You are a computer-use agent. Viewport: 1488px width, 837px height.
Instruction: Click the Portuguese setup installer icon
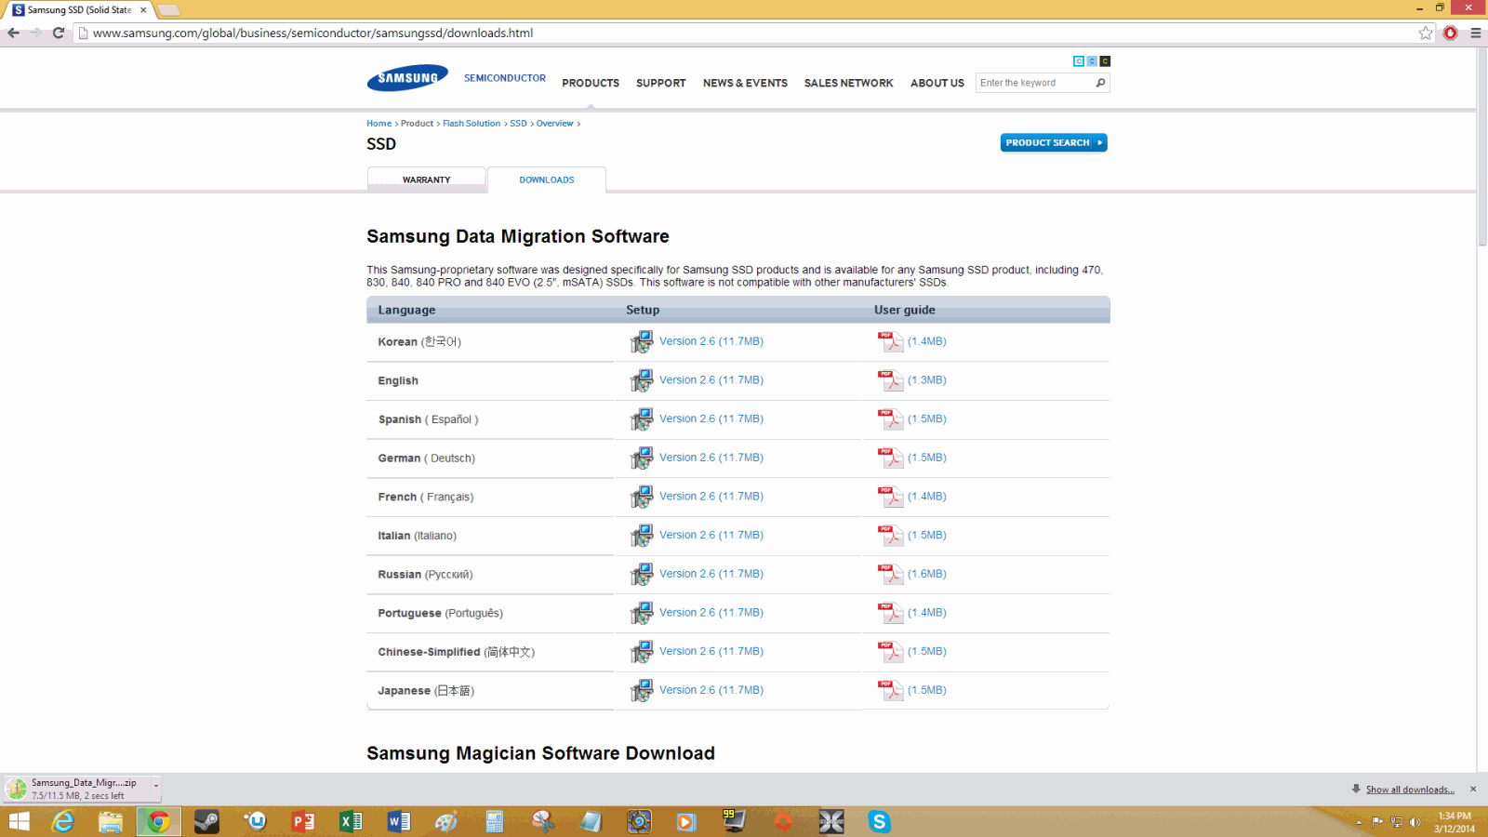pos(642,613)
